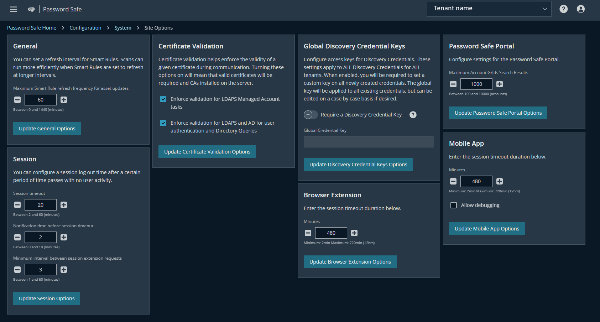The height and width of the screenshot is (322, 600).
Task: Increase Mobile App minutes with plus icon
Action: pyautogui.click(x=499, y=181)
